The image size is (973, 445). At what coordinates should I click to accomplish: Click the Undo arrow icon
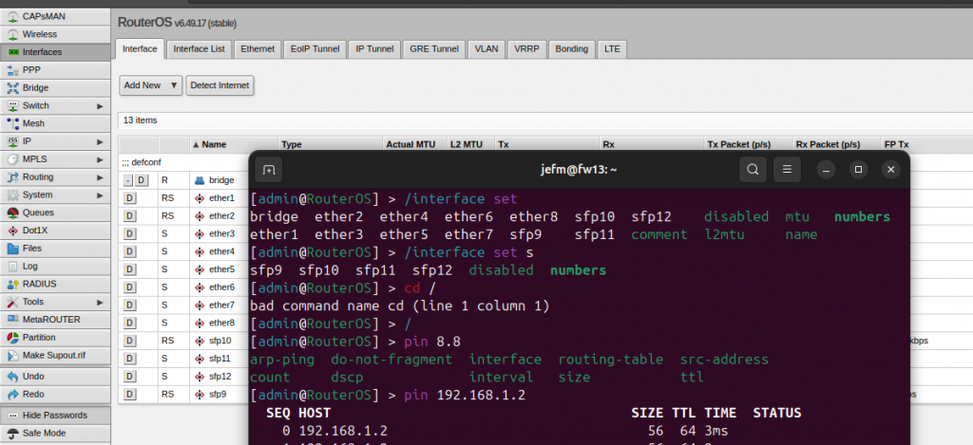[12, 376]
